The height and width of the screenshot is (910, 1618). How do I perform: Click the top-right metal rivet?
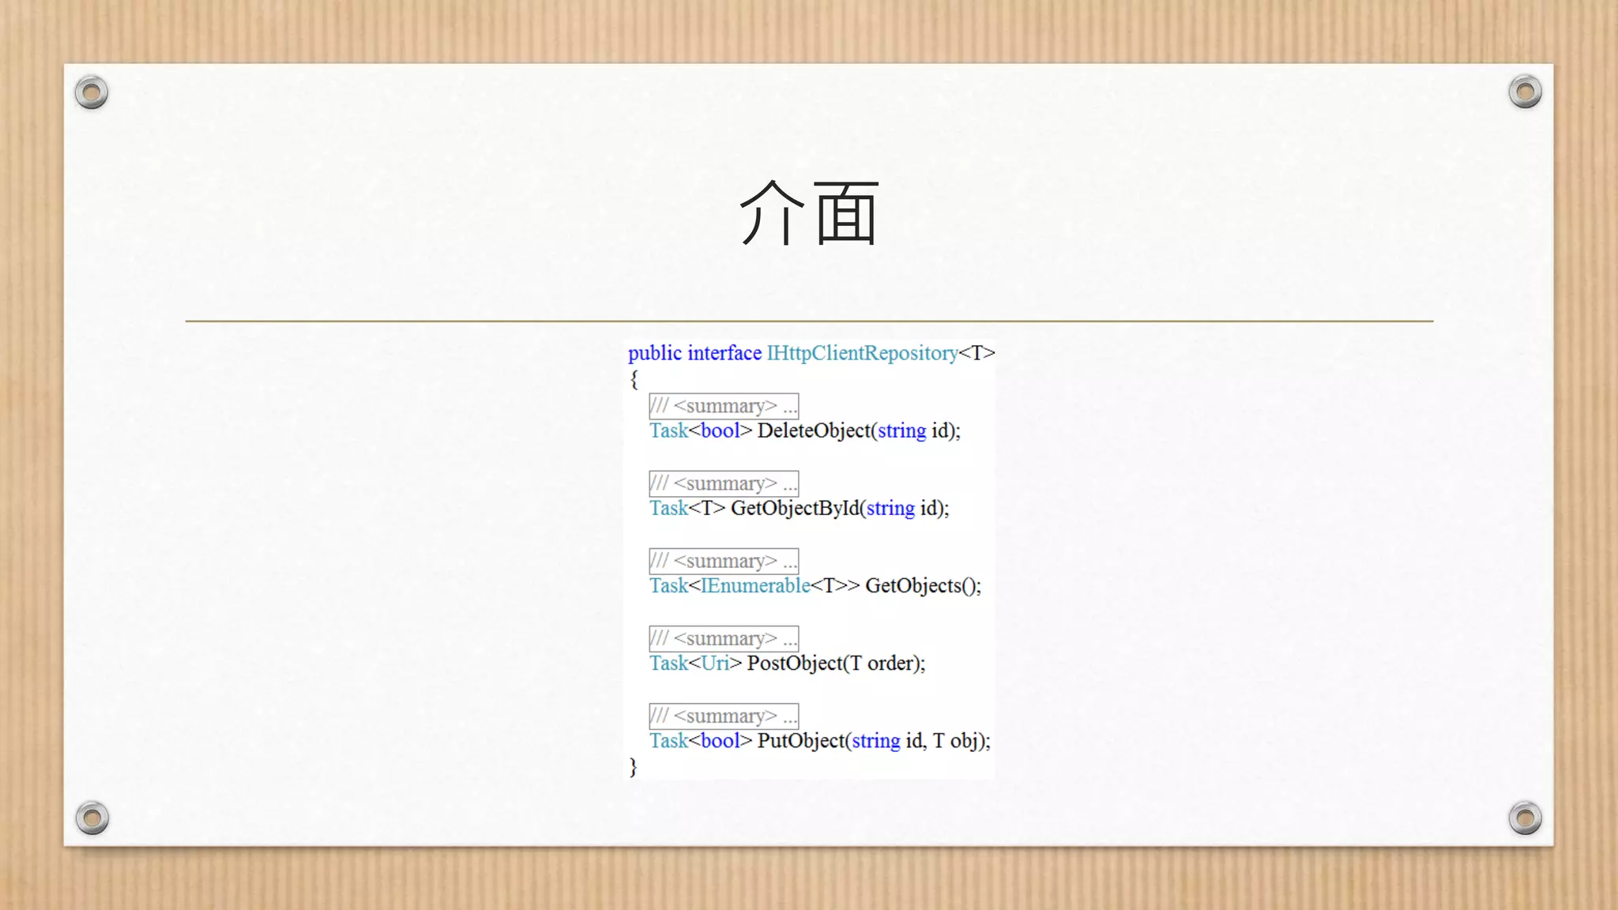click(1525, 92)
